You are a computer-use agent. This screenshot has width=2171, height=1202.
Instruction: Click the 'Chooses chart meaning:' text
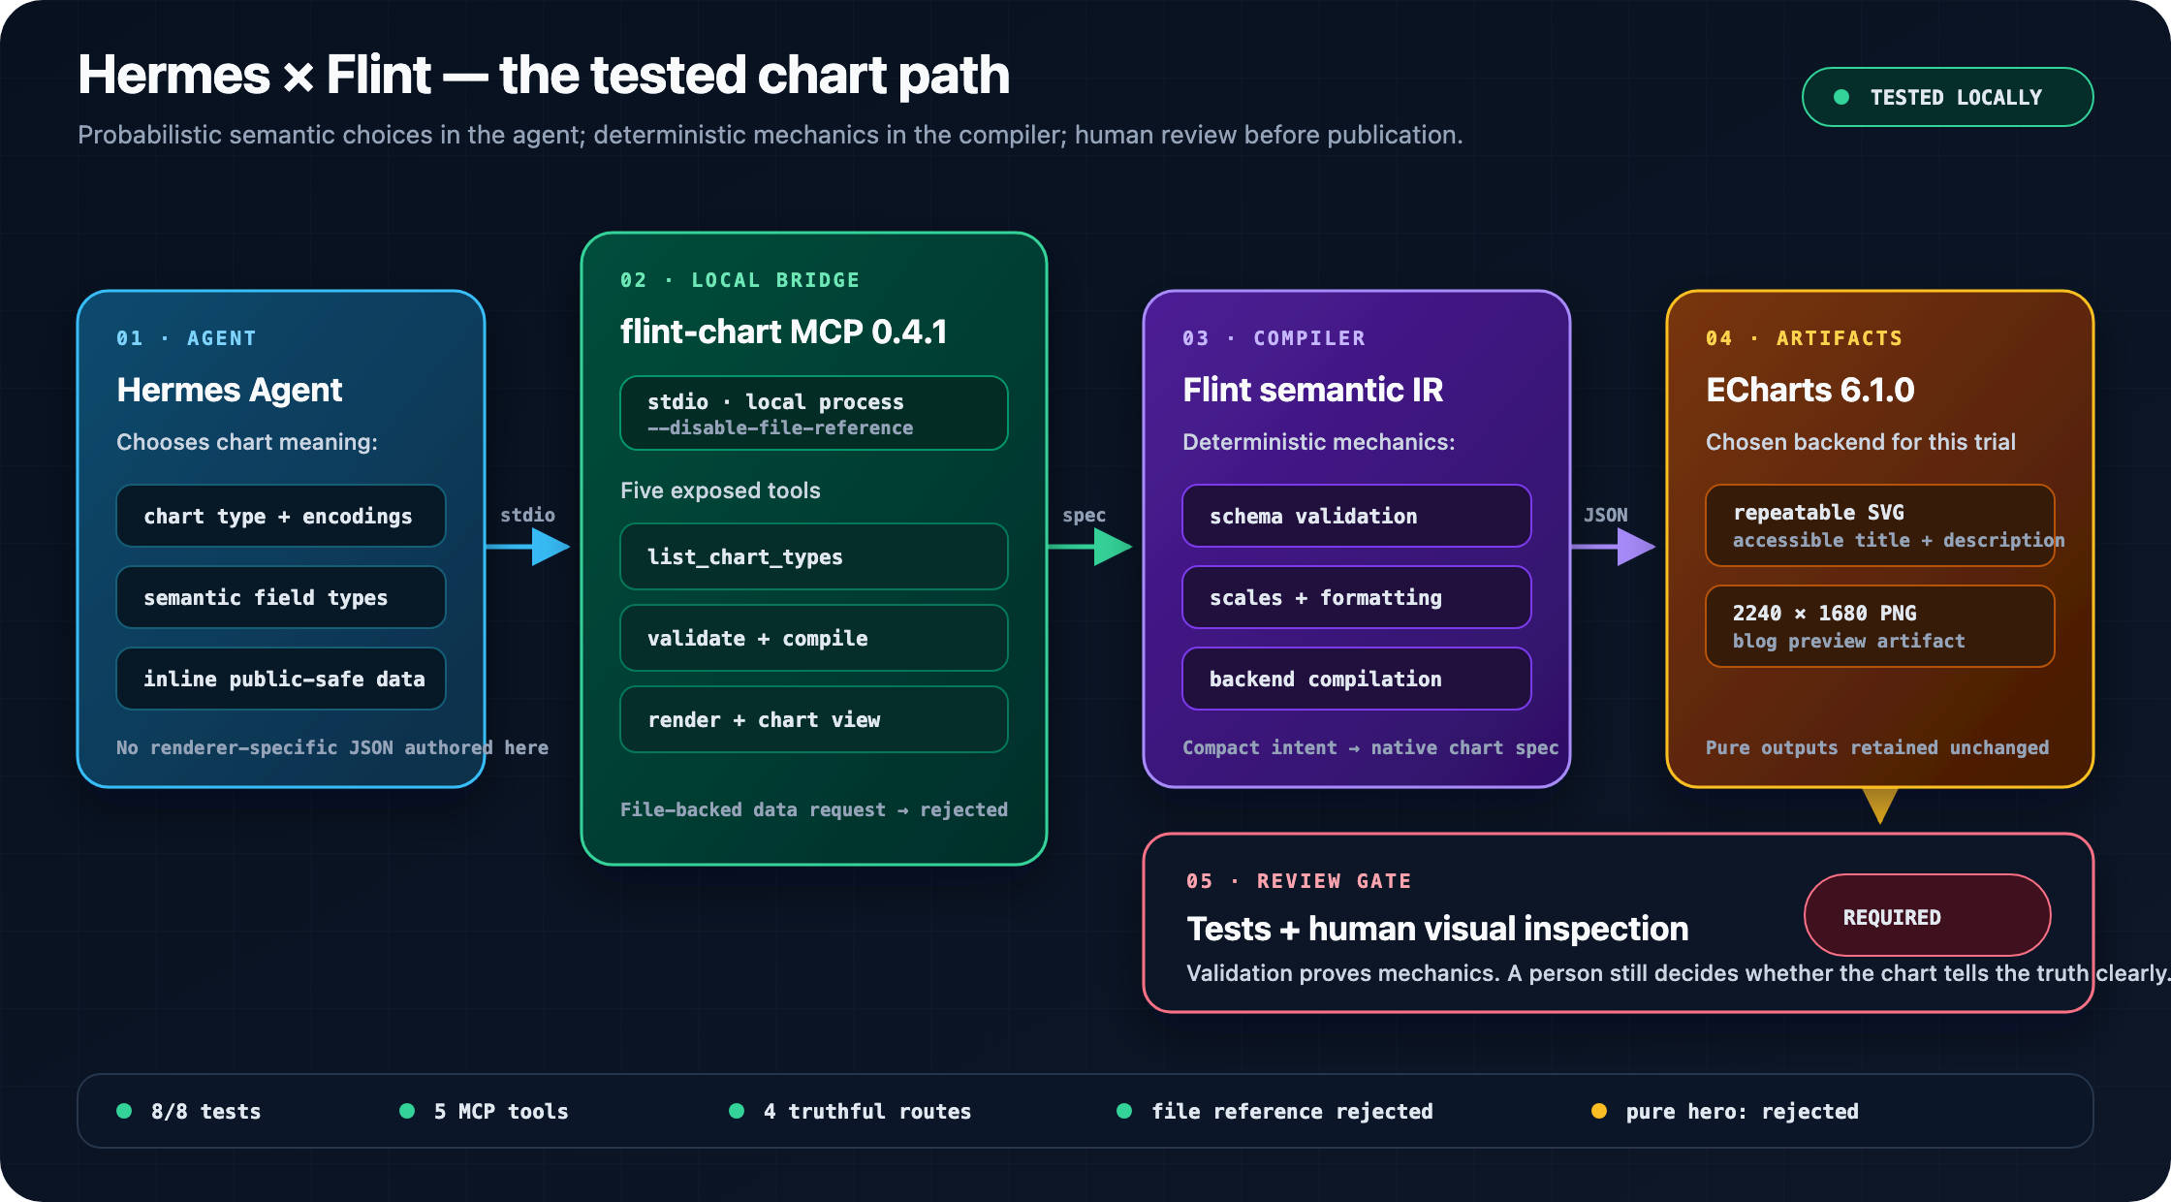pos(247,442)
